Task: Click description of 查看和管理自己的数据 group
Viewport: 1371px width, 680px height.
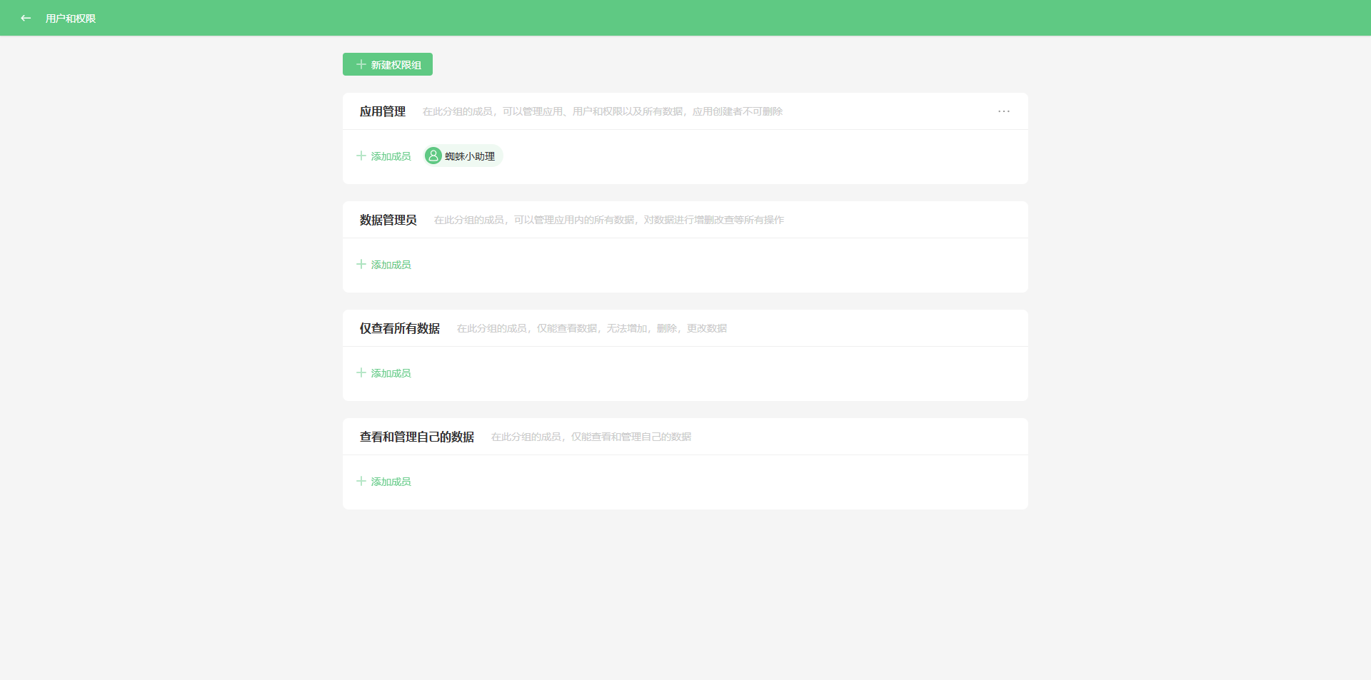Action: click(591, 437)
